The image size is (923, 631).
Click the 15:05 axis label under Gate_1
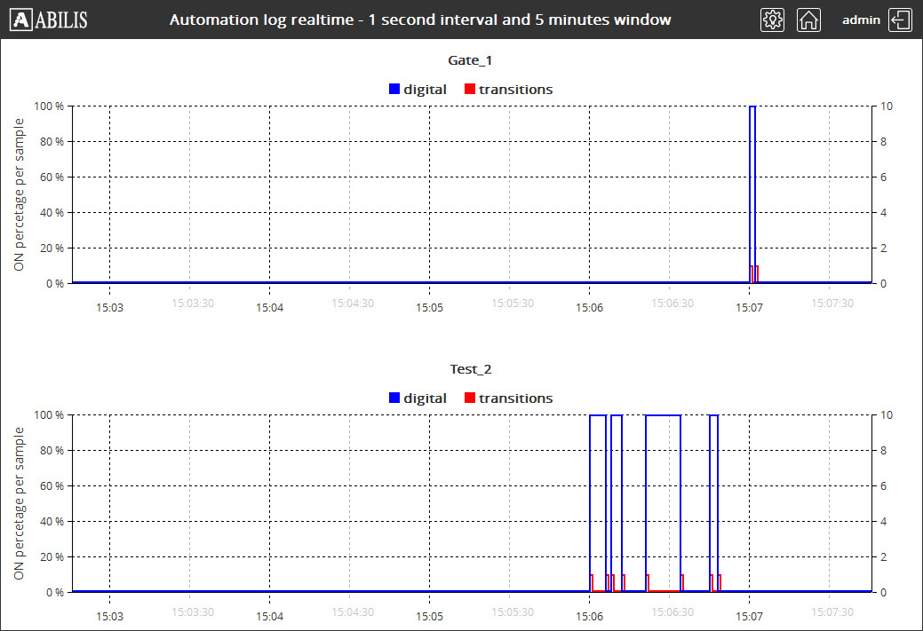pos(429,307)
